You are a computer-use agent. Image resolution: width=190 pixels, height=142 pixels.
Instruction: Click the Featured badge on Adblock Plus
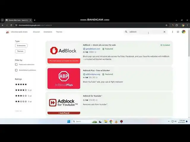[x=107, y=74]
